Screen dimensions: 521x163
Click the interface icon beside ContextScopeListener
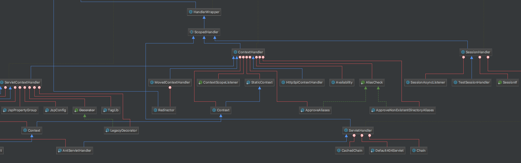pos(200,82)
